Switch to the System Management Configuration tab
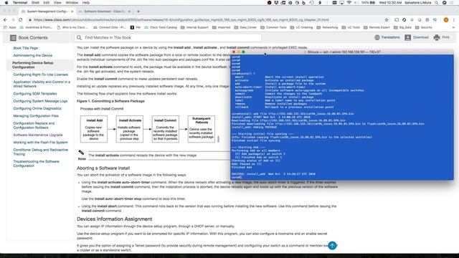 click(47, 11)
